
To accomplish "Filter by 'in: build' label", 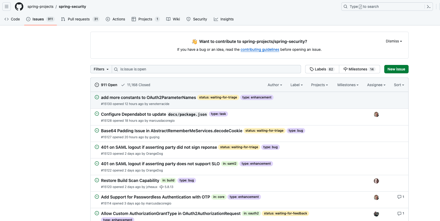I will coord(168,180).
